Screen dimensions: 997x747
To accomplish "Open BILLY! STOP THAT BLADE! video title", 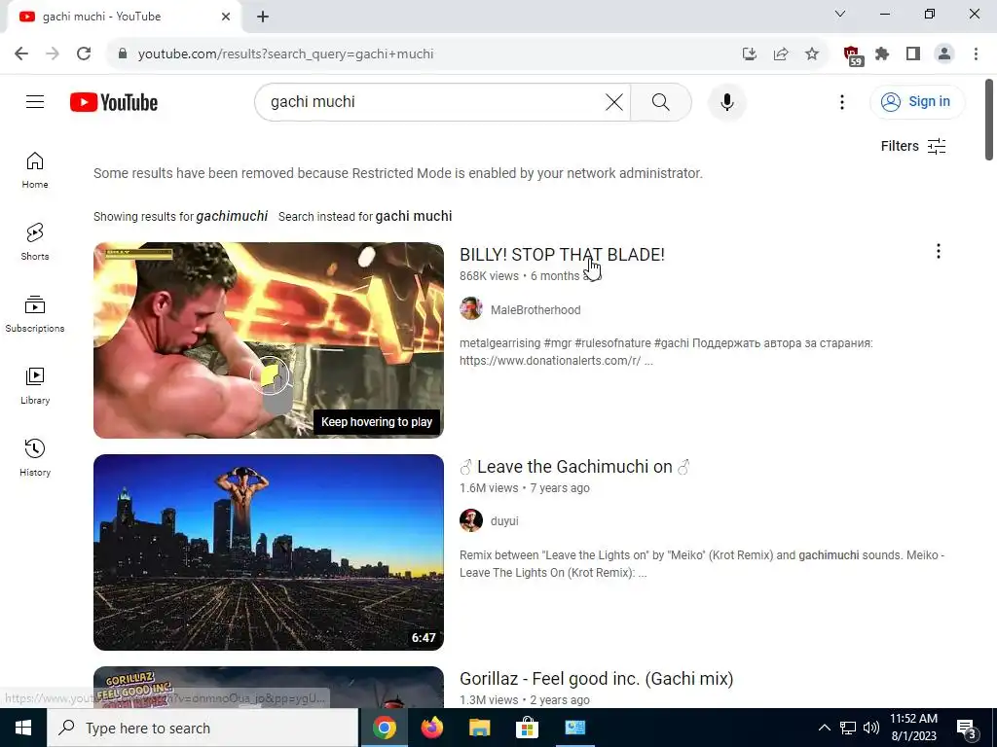I will pos(562,255).
